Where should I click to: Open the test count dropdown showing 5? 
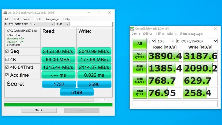152,41
